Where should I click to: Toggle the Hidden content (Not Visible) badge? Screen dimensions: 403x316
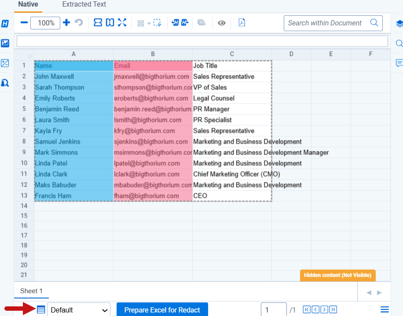click(x=337, y=275)
